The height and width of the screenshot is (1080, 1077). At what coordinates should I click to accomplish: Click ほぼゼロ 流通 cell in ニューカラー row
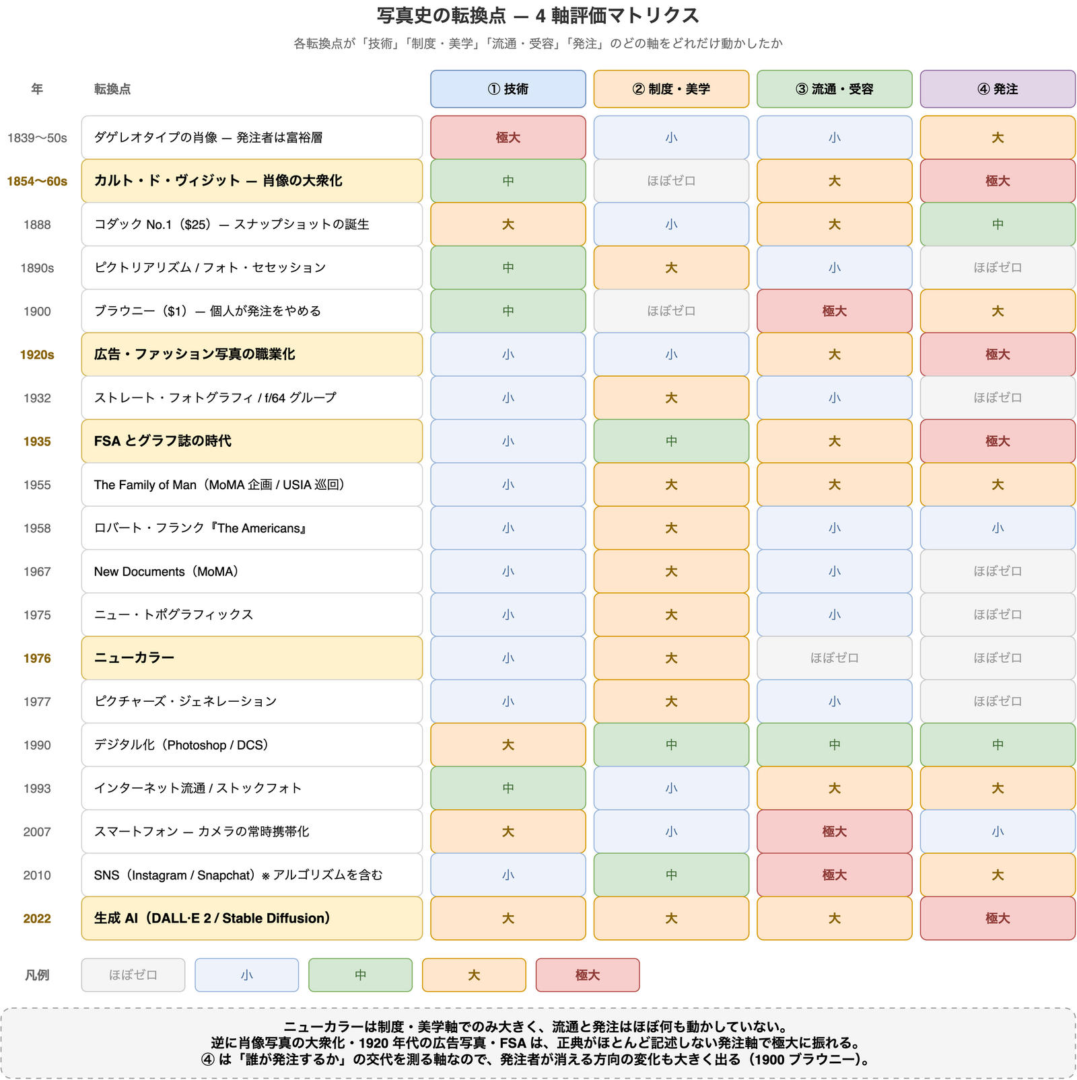[835, 658]
